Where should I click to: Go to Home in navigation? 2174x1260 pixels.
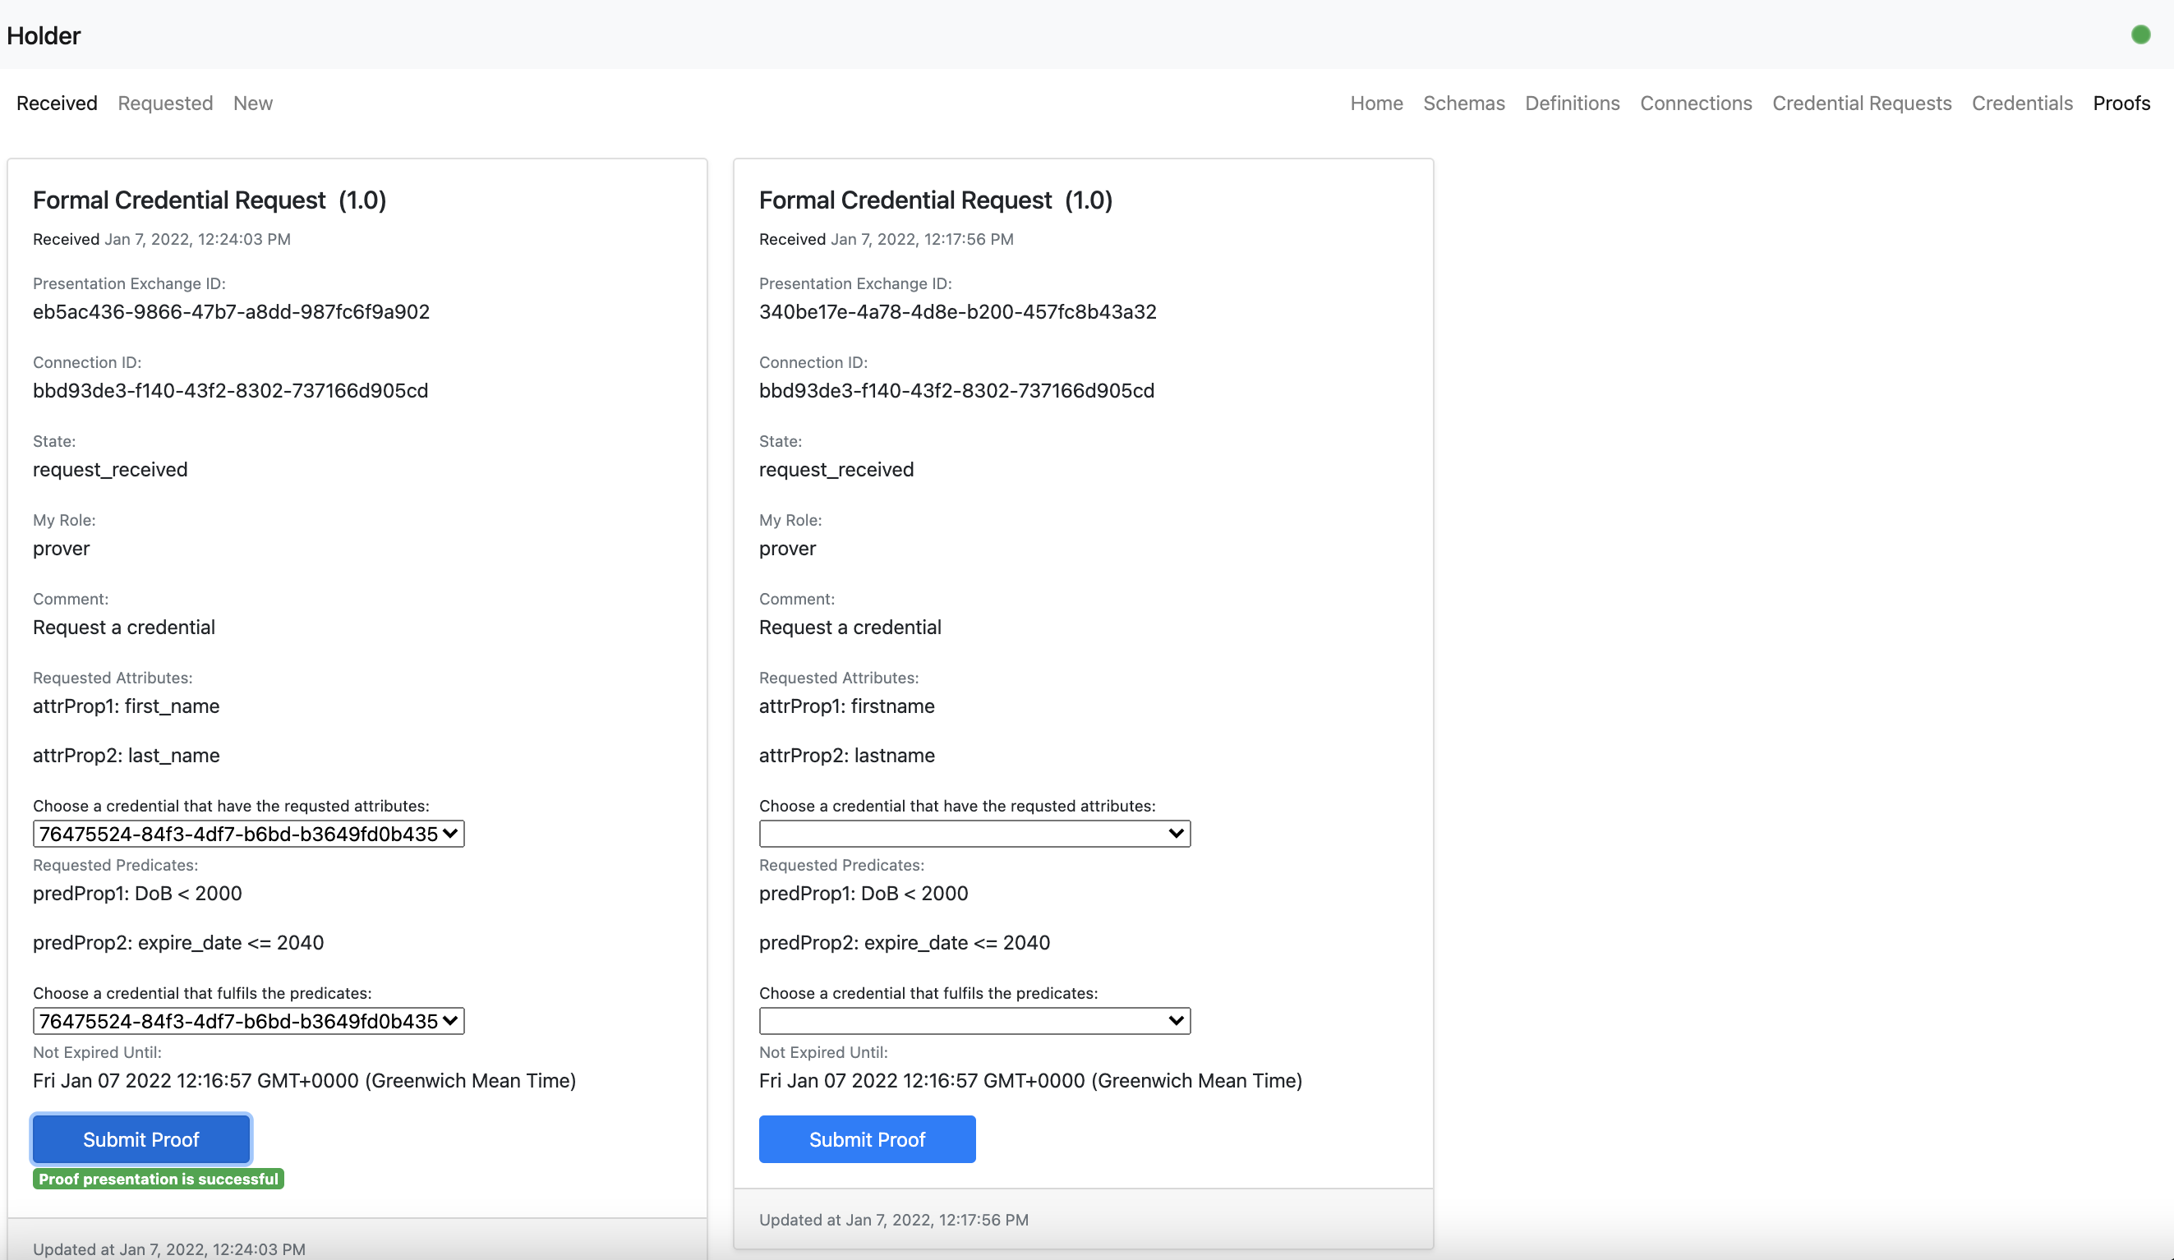pyautogui.click(x=1376, y=103)
